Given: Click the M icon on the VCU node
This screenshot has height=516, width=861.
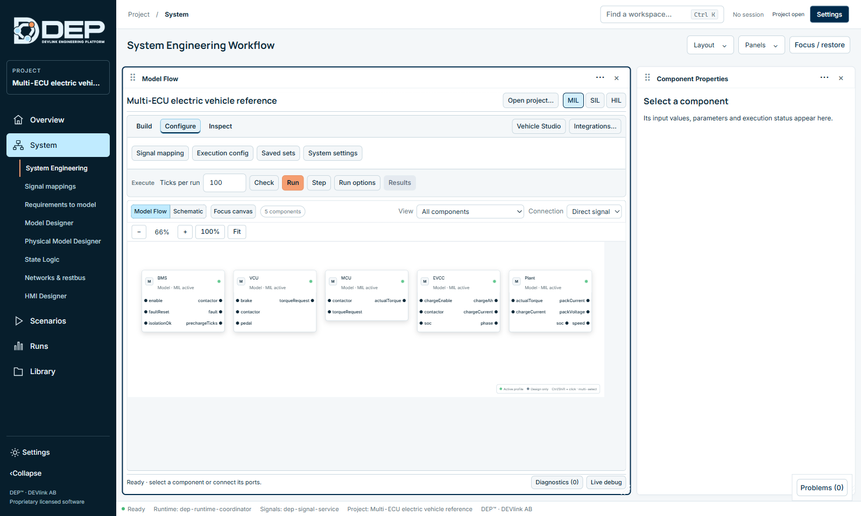Looking at the screenshot, I should click(241, 281).
